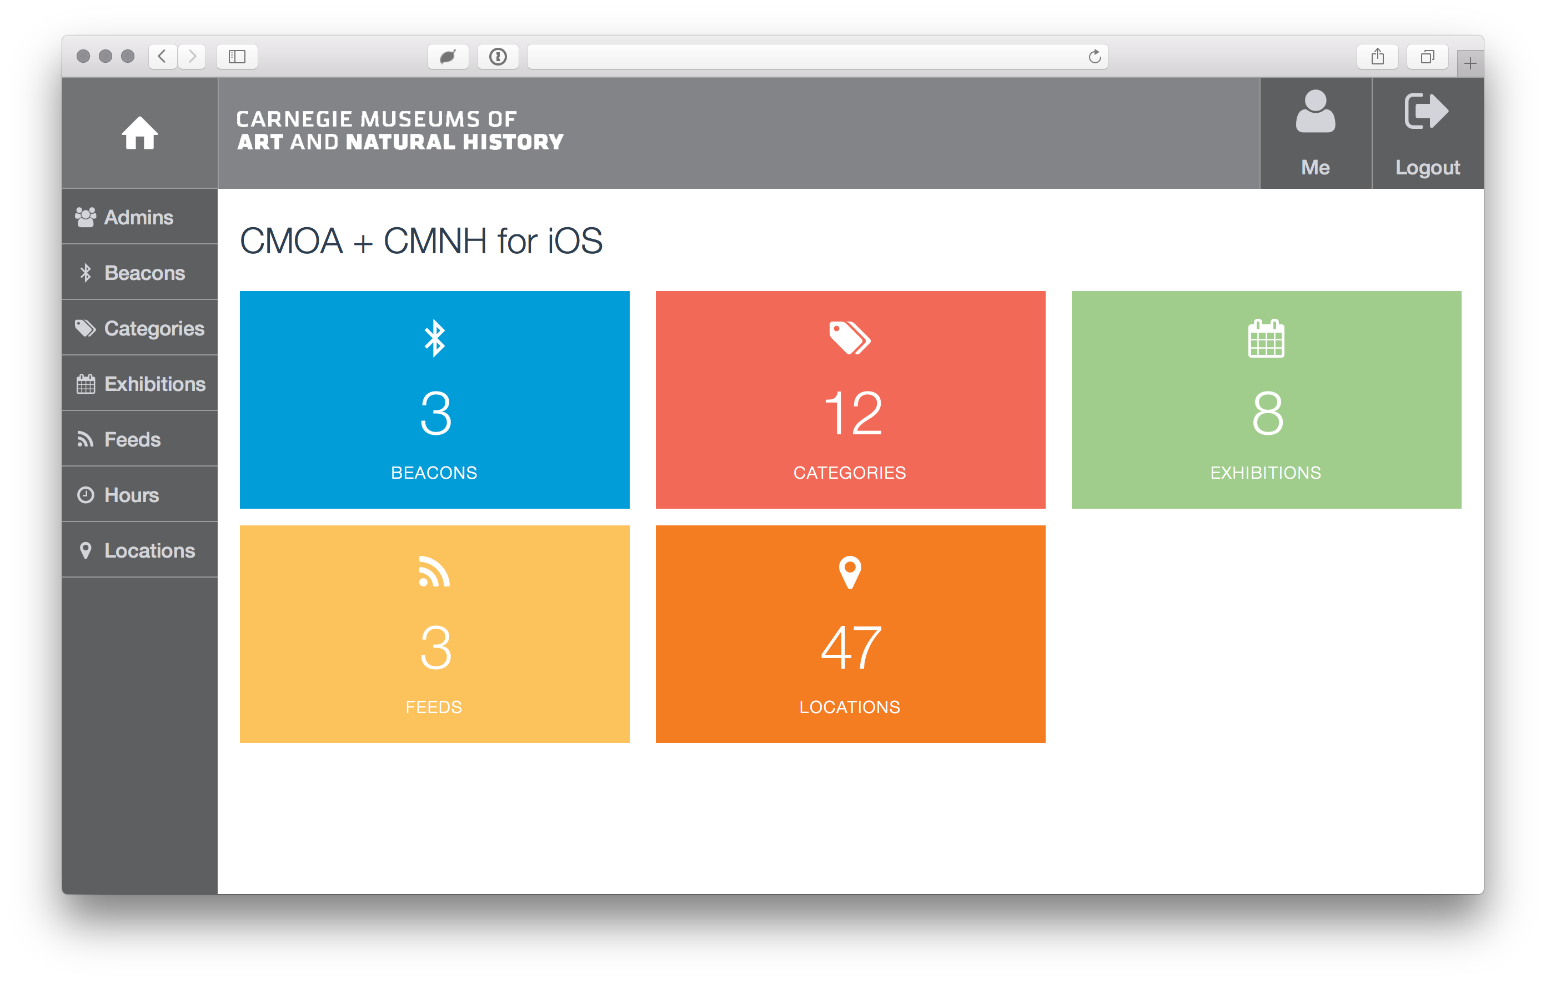Viewport: 1546px width, 983px height.
Task: Click the RSS icon on the yellow Feeds tile
Action: pos(435,571)
